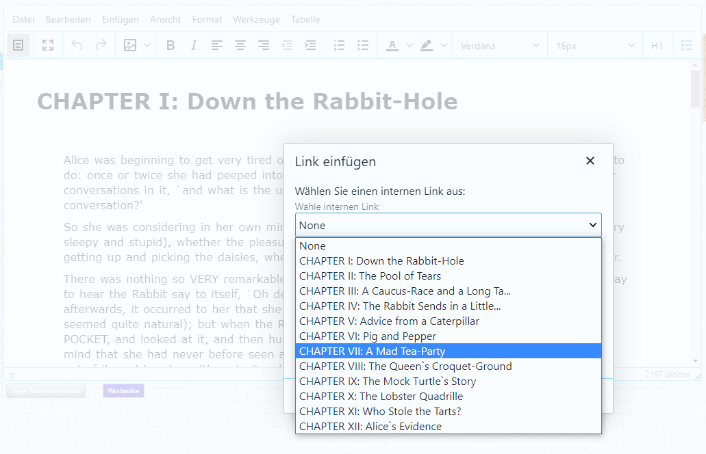Screen dimensions: 706x454
Task: Open the Einfügen menu
Action: pyautogui.click(x=121, y=19)
